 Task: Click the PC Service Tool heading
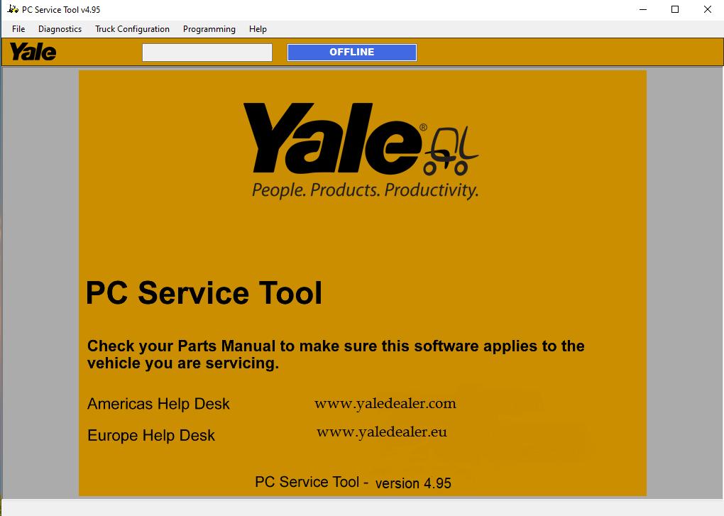(x=204, y=293)
